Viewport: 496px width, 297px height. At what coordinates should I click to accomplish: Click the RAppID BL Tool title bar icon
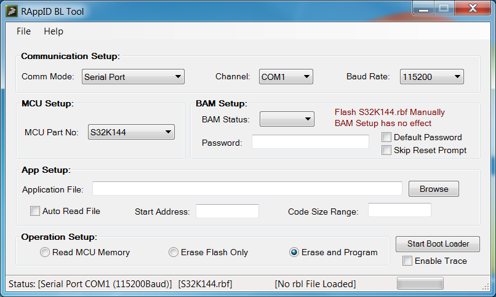pyautogui.click(x=12, y=11)
